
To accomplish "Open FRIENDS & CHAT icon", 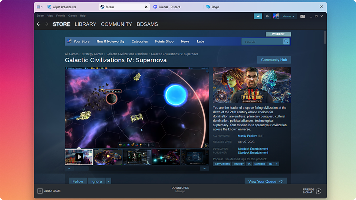I will coord(319,191).
